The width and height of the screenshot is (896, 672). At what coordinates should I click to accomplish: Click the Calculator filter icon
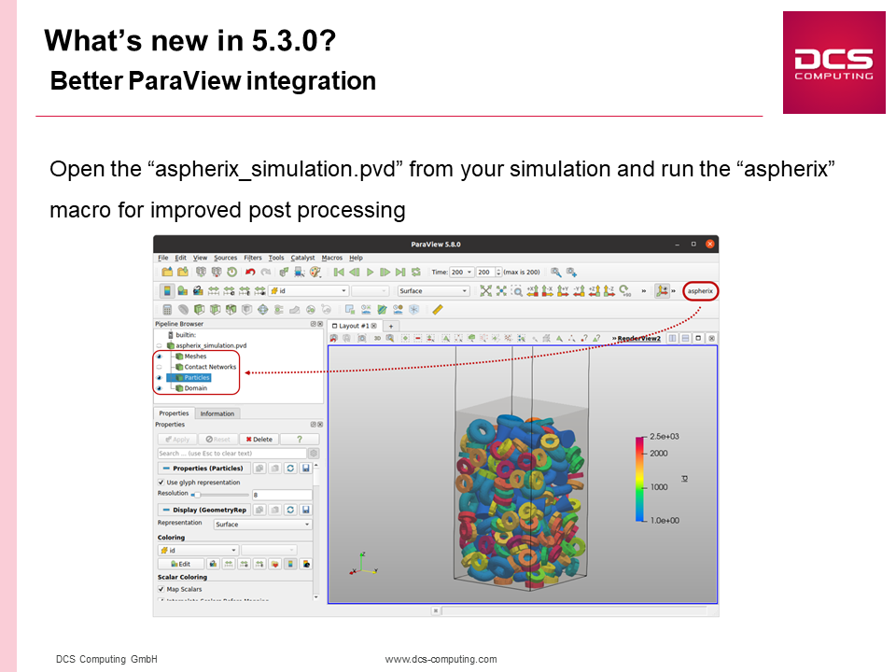pos(167,310)
